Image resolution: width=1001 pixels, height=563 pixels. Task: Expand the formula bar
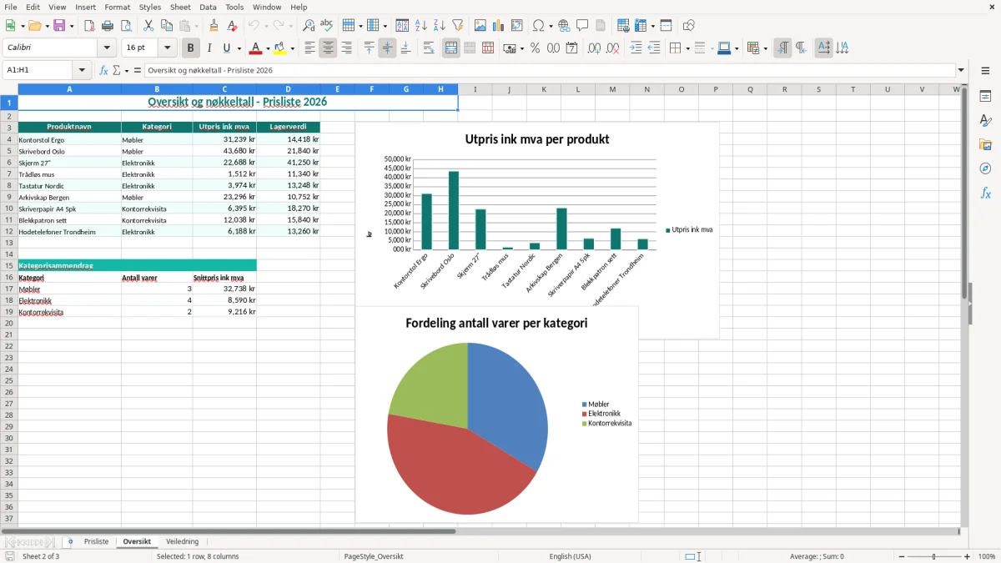[x=962, y=70]
